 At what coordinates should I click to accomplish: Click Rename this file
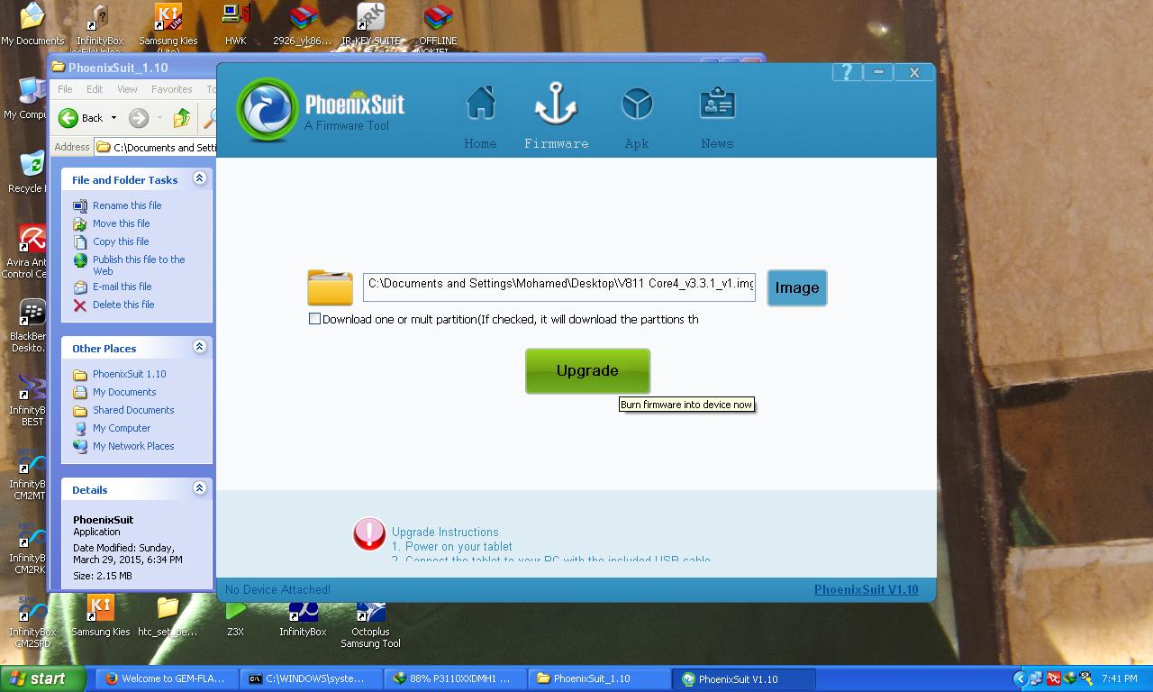(x=127, y=205)
